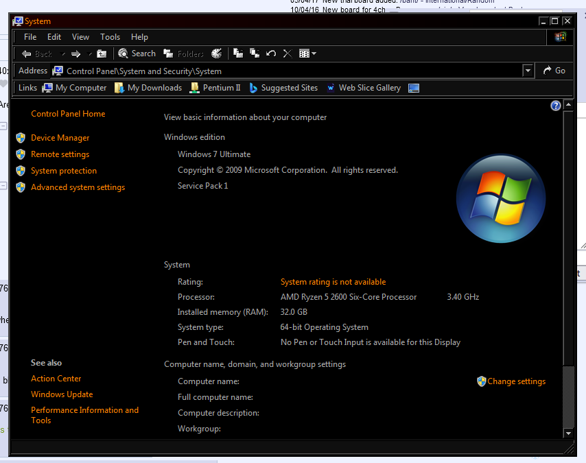Open the Tools menu
The width and height of the screenshot is (586, 463).
point(110,37)
